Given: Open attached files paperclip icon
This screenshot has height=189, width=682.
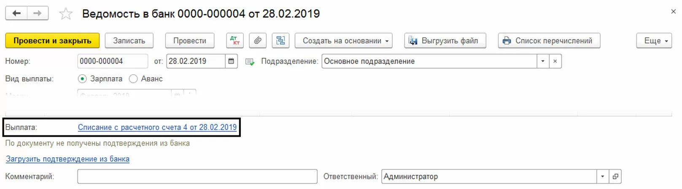Looking at the screenshot, I should pos(258,40).
